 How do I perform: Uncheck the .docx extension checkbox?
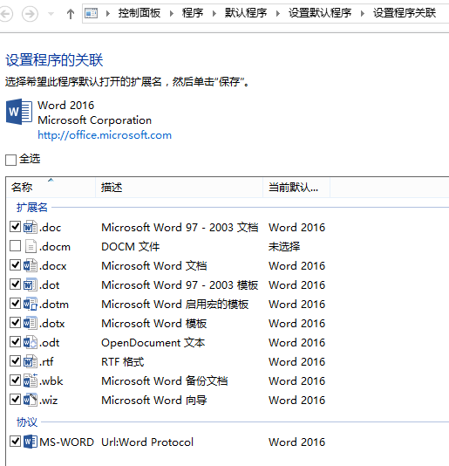coord(15,264)
